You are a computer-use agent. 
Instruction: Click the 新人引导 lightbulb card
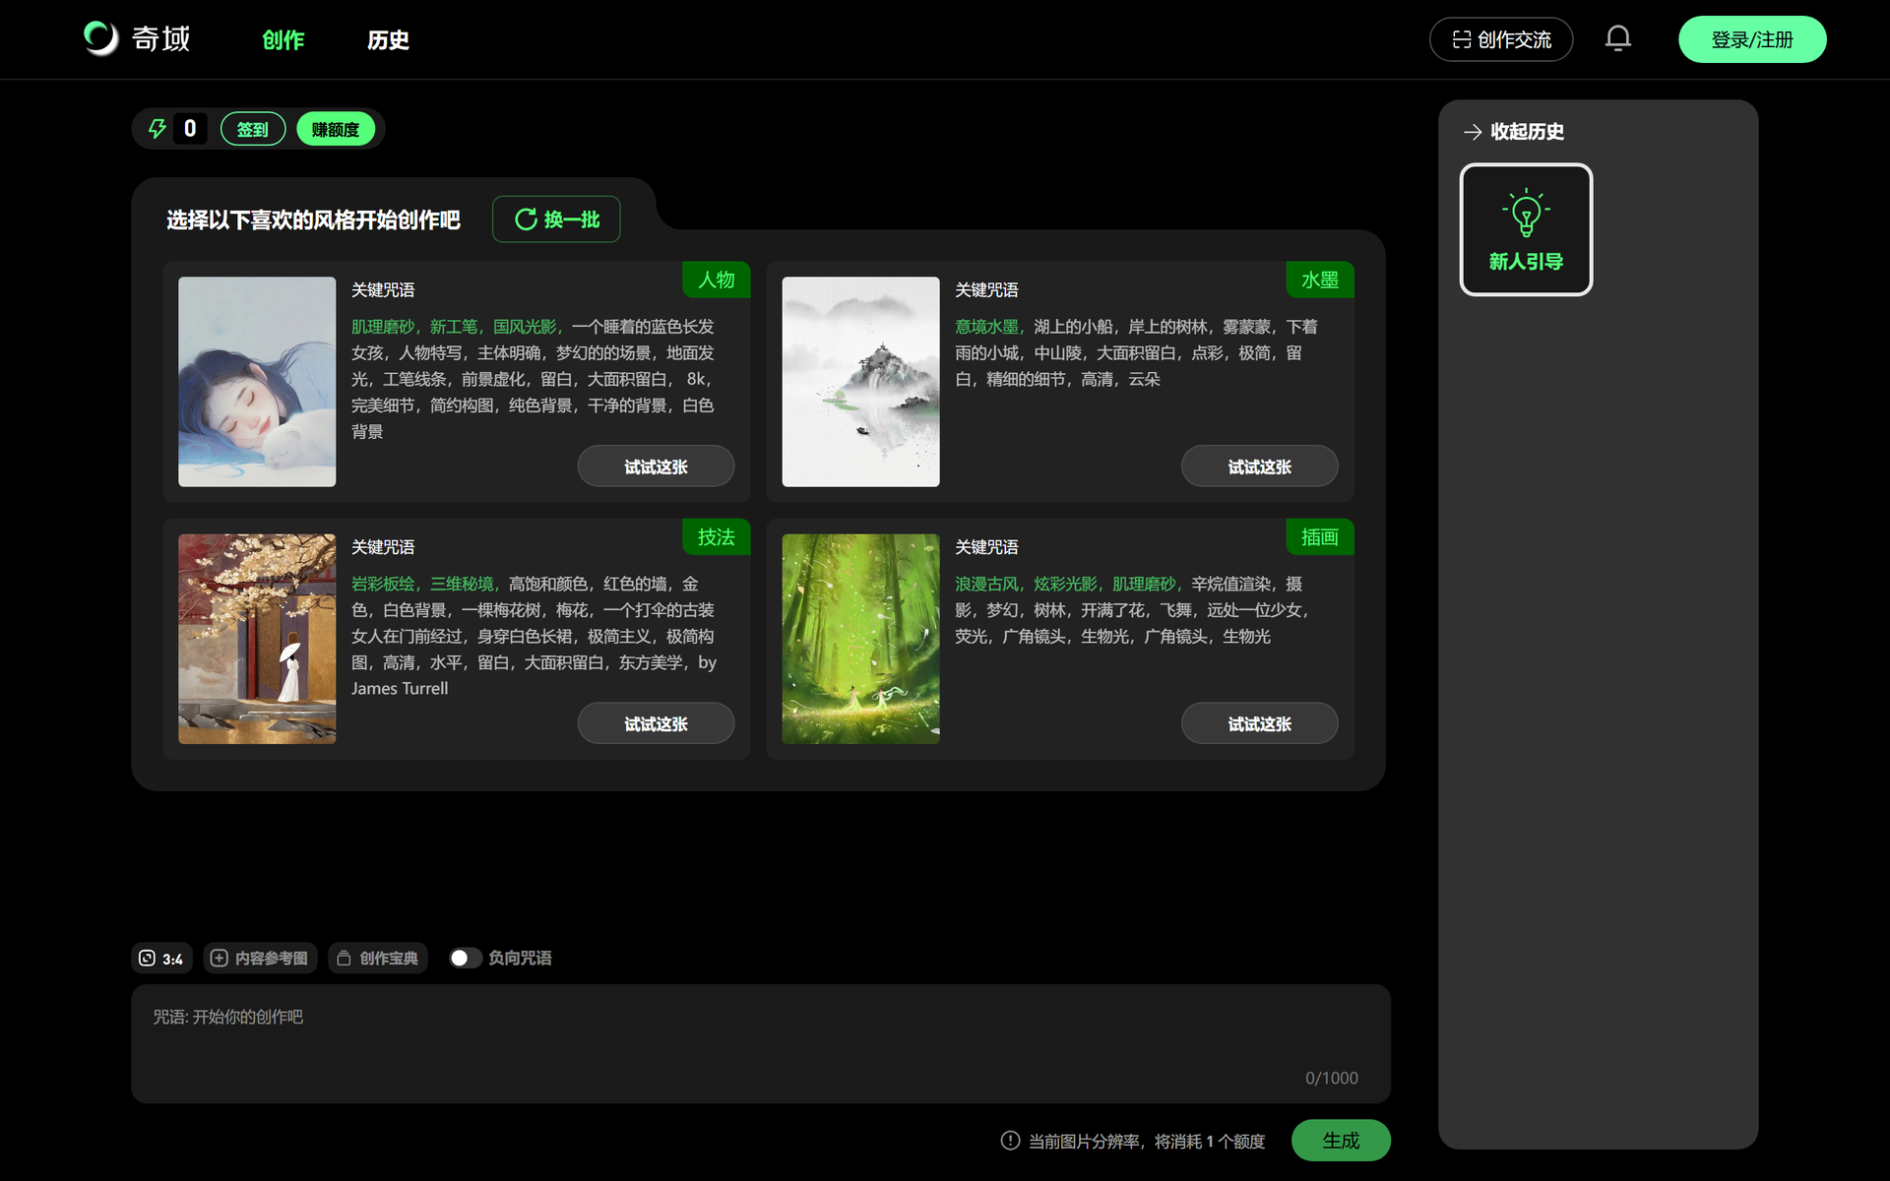click(1526, 229)
